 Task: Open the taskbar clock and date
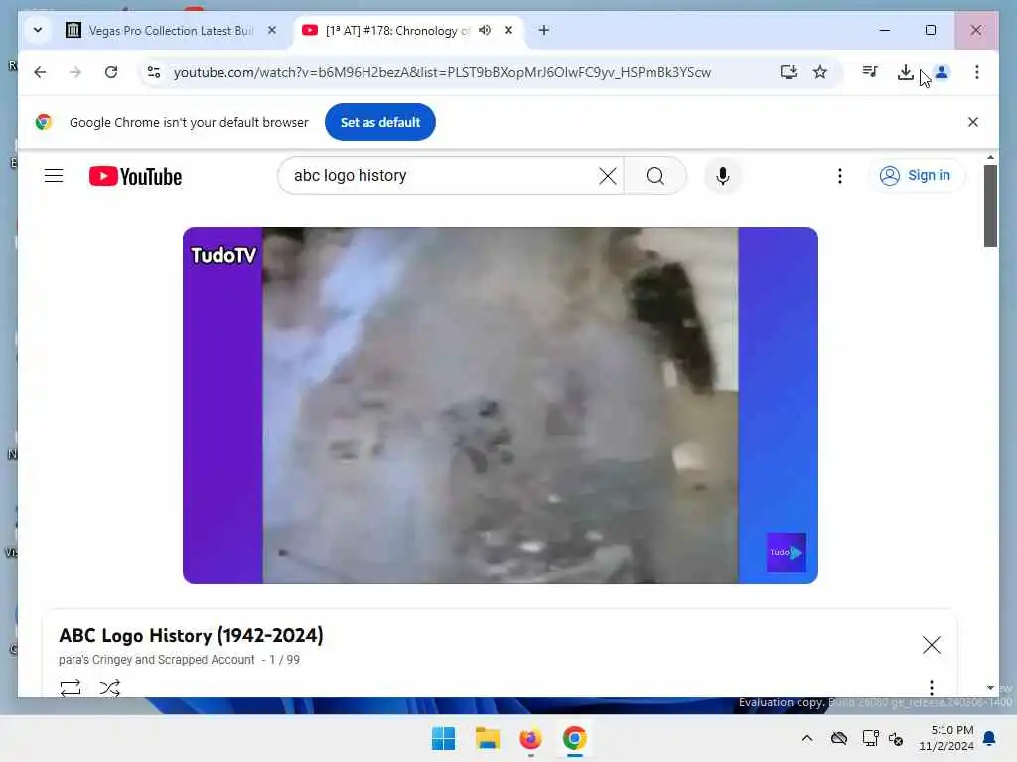pos(946,738)
